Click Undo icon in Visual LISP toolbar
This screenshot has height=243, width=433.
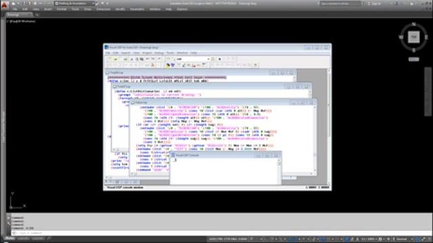(x=148, y=59)
